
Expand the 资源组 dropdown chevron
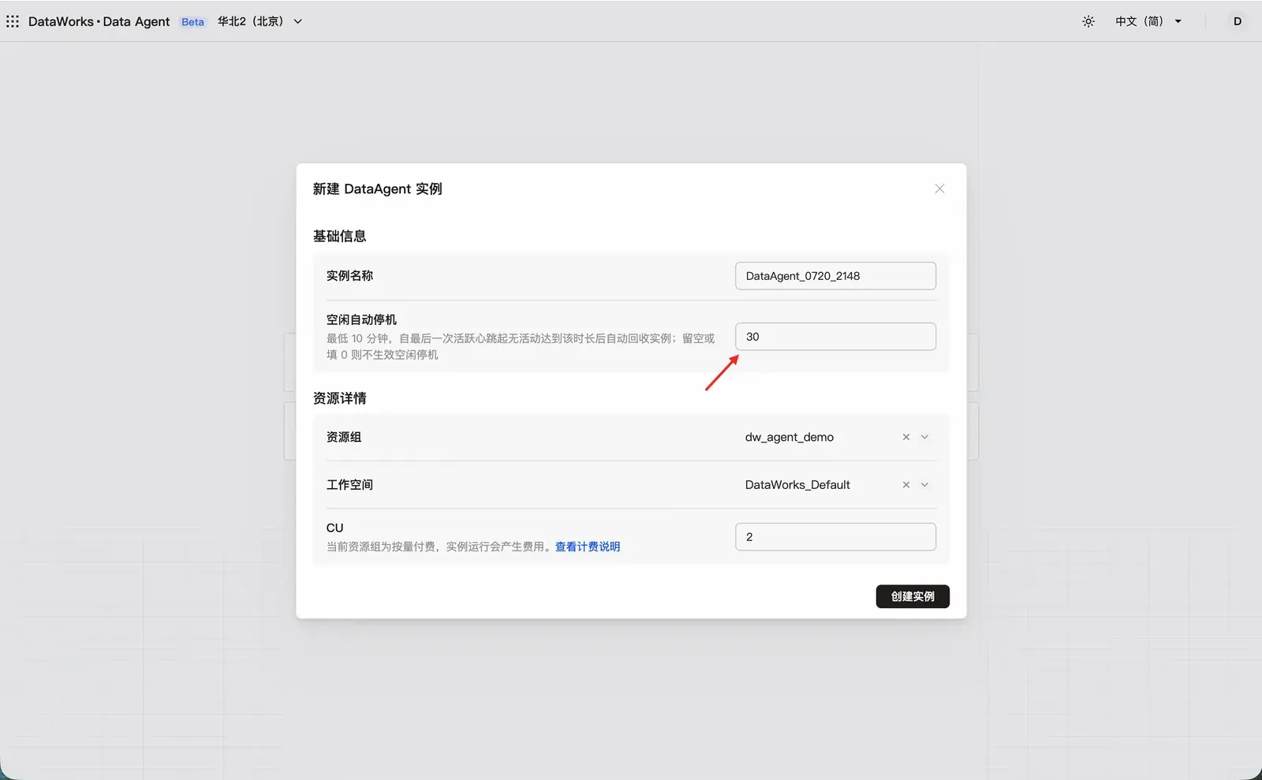pos(925,437)
